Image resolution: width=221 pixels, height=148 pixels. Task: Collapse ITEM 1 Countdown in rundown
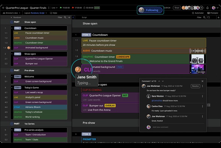[12, 28]
